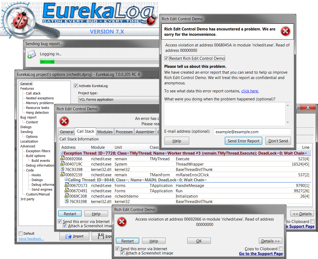Image resolution: width=318 pixels, height=259 pixels.
Task: Click the folder icon on the Import button
Action: point(69,236)
